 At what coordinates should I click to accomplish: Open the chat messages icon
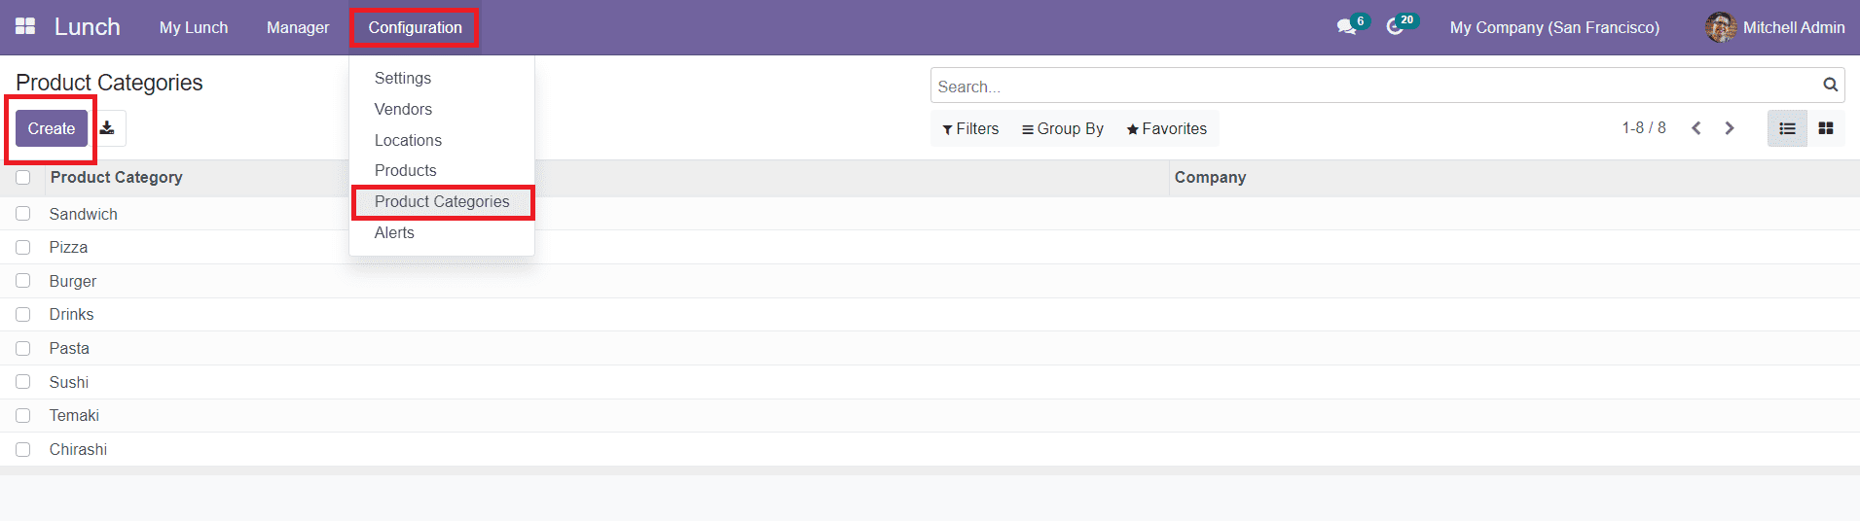coord(1347,27)
